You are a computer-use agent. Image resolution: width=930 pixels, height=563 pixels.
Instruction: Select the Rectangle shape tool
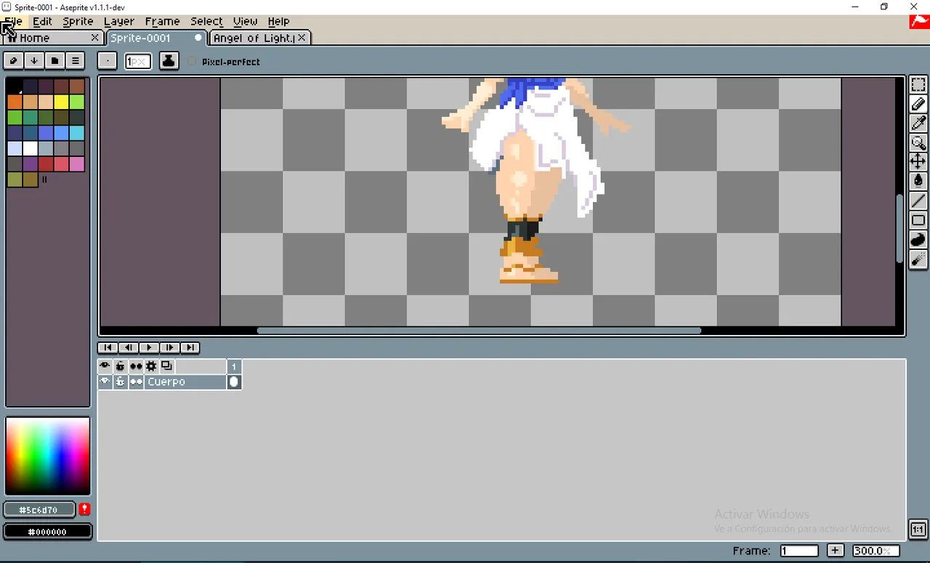pos(918,220)
